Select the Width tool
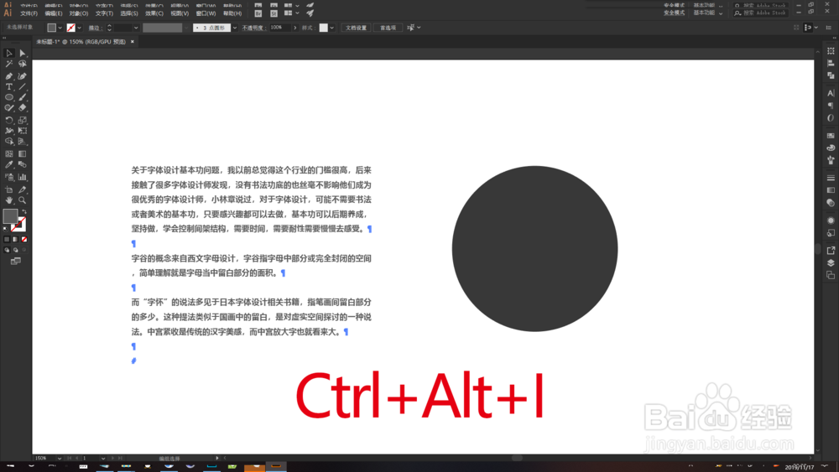 9,131
